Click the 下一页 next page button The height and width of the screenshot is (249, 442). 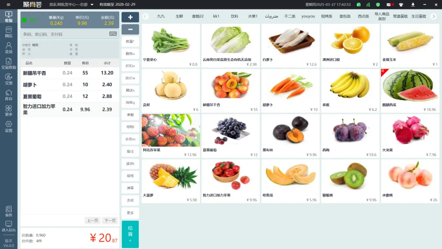[x=110, y=220]
